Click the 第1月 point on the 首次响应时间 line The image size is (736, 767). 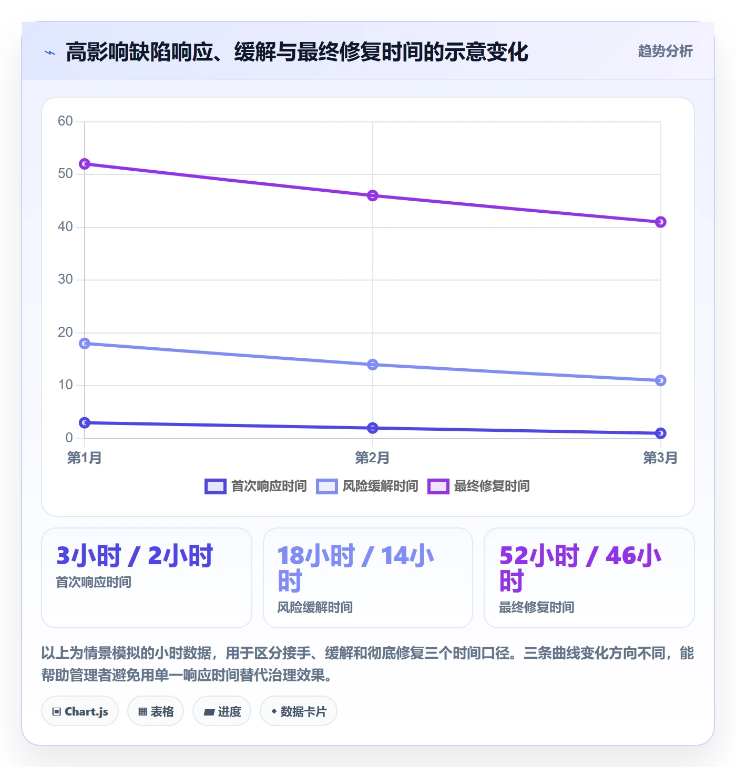[x=85, y=423]
